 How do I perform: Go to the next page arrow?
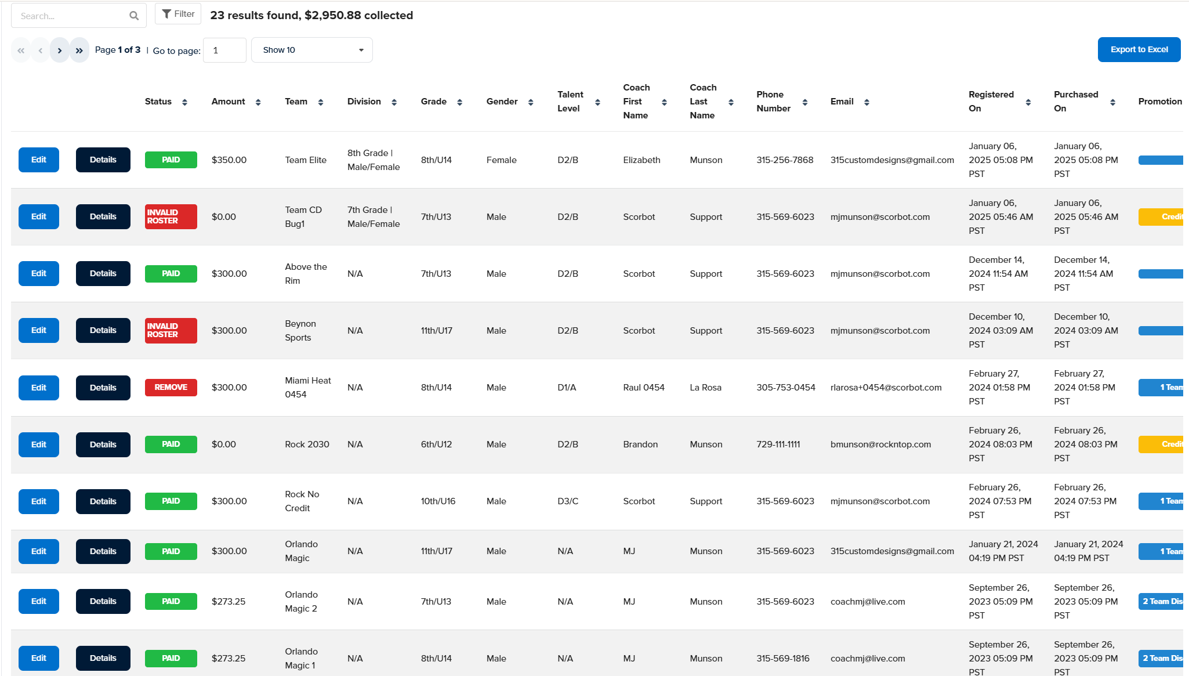(60, 50)
